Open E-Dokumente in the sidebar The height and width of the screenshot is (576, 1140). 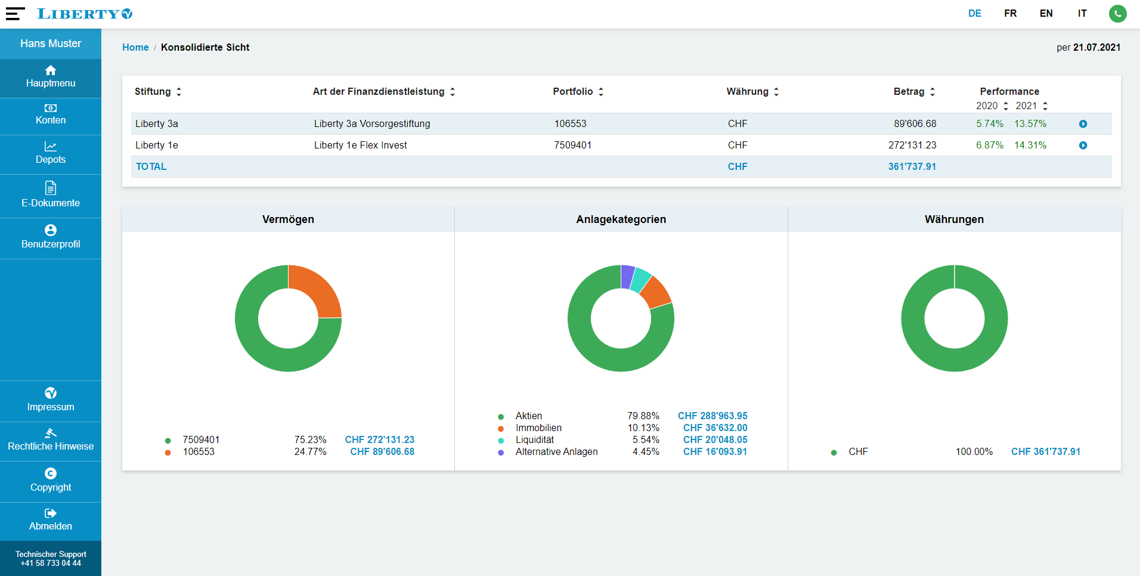tap(51, 196)
